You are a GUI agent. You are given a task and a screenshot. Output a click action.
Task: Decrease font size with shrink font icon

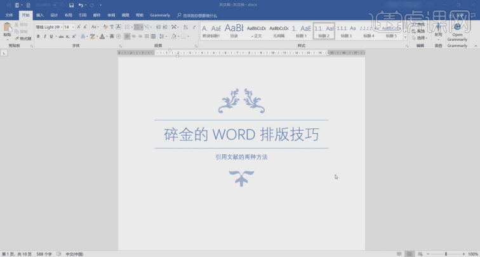click(x=85, y=27)
